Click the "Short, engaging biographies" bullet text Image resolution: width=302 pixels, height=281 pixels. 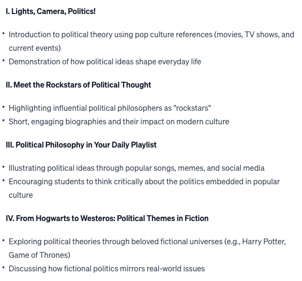[119, 121]
